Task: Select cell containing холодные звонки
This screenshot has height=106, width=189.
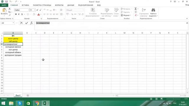Action: coord(13,47)
